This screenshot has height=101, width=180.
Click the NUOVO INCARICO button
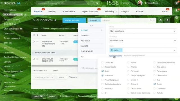point(72,20)
